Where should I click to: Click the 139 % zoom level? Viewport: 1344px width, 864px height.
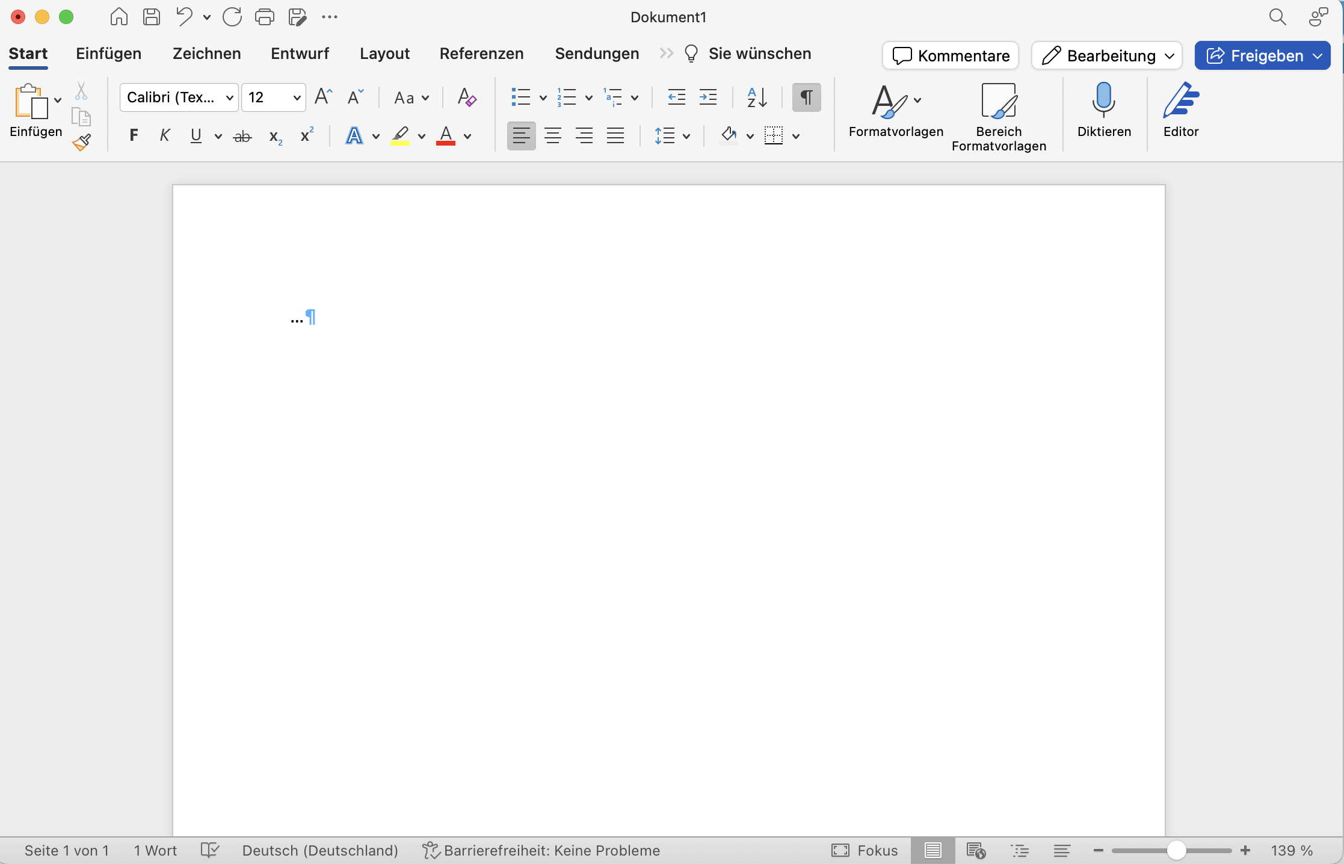coord(1292,850)
